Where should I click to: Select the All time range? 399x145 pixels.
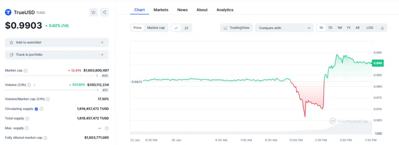click(358, 28)
